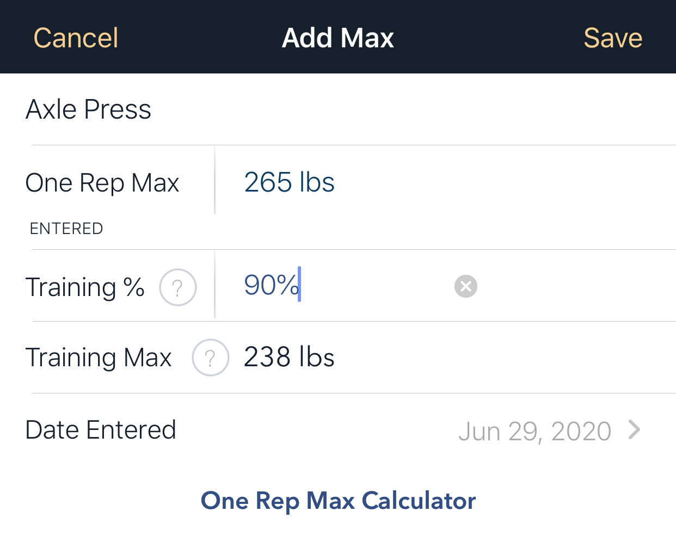Image resolution: width=676 pixels, height=548 pixels.
Task: Tap the disclosure arrow on the date row
Action: (634, 430)
